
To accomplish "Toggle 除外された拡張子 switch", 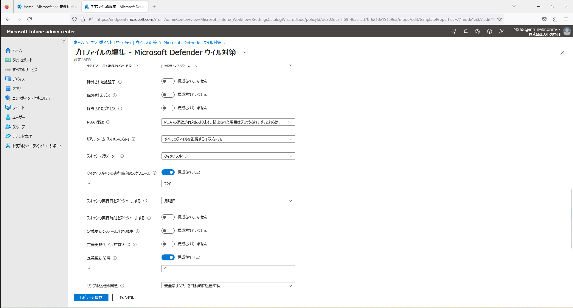I will (168, 81).
